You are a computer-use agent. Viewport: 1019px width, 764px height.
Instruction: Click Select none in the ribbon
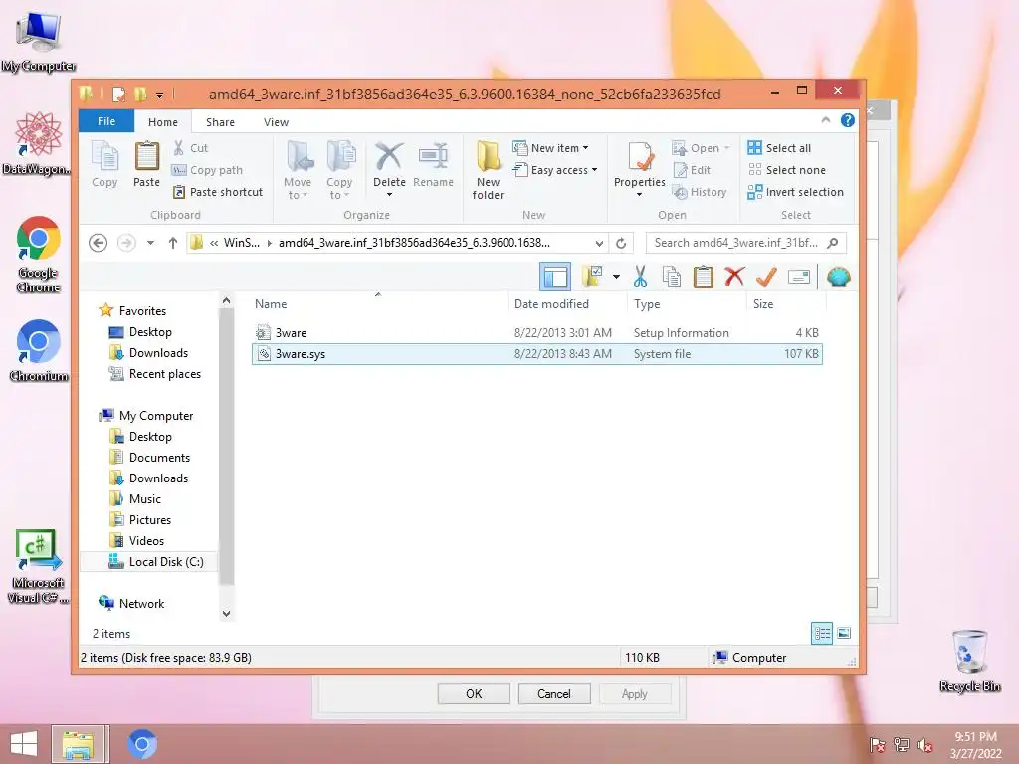pos(787,170)
